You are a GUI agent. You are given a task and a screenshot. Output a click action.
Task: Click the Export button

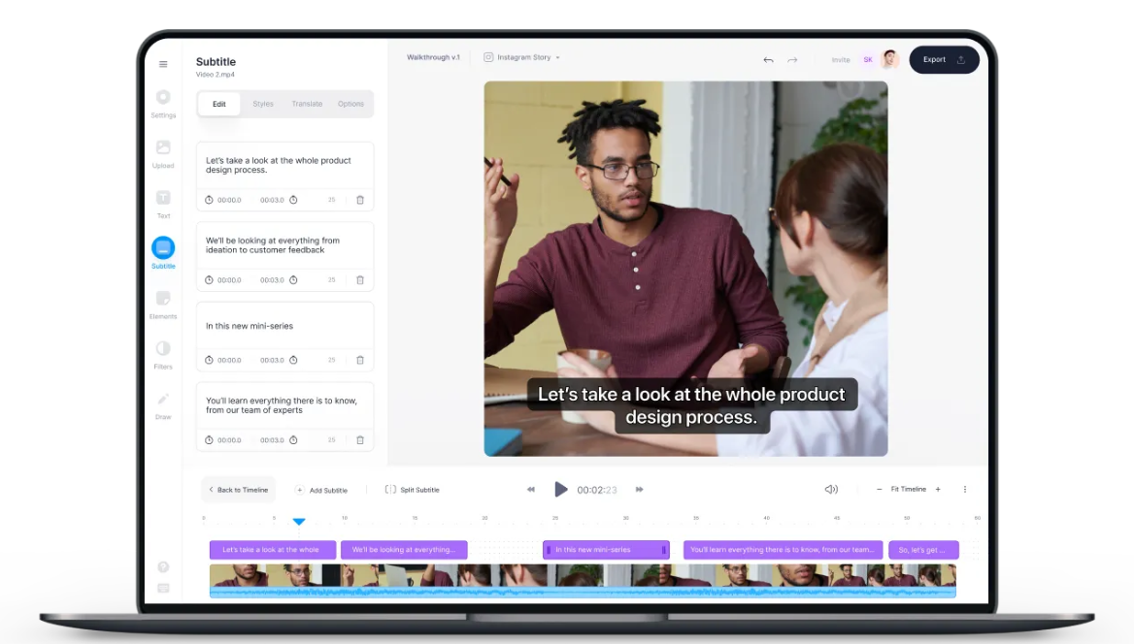[944, 60]
